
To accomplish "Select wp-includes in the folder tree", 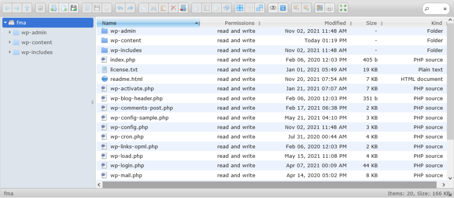I will [37, 52].
